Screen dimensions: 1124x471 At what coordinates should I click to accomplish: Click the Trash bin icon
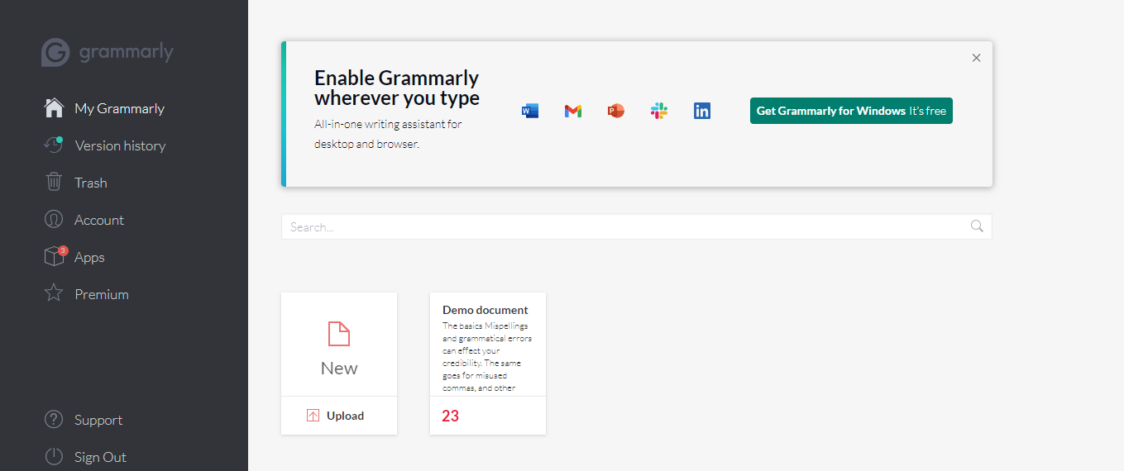coord(54,182)
